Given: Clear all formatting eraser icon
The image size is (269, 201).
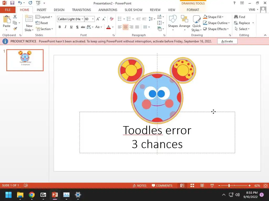Looking at the screenshot, I should (112, 19).
